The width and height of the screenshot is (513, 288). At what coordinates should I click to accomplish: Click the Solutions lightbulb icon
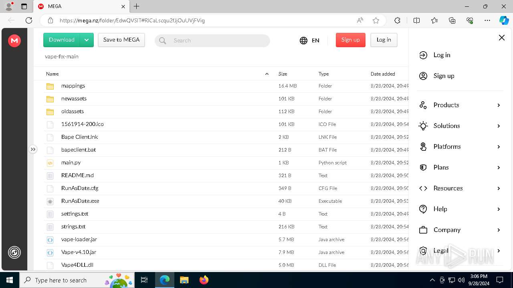point(423,126)
